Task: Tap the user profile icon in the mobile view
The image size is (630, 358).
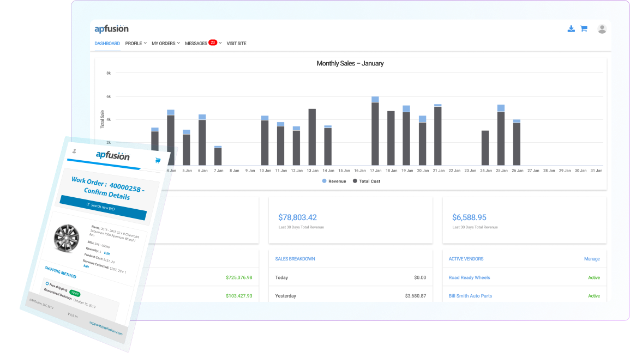Action: (x=74, y=151)
